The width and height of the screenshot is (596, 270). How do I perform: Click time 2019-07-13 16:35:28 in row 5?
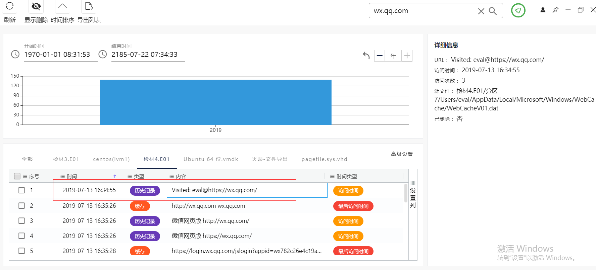pyautogui.click(x=89, y=251)
